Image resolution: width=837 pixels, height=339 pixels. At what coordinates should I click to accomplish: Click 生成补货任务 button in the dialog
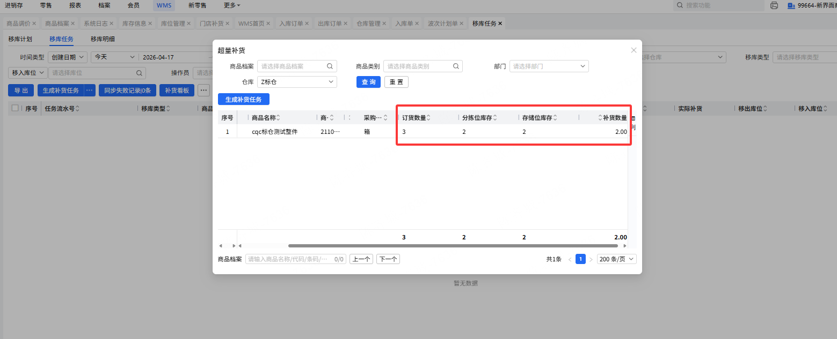[243, 99]
